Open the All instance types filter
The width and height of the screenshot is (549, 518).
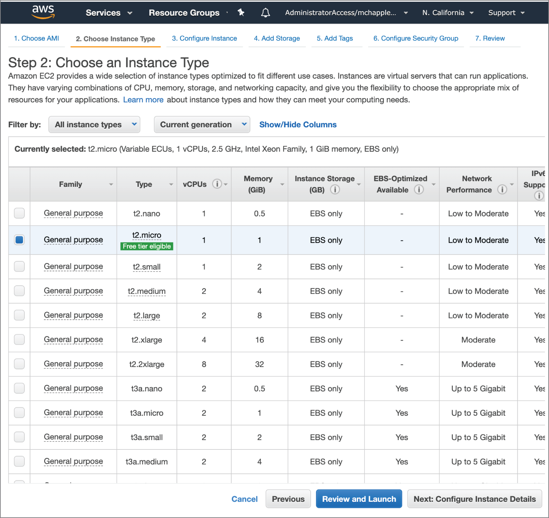click(x=94, y=125)
